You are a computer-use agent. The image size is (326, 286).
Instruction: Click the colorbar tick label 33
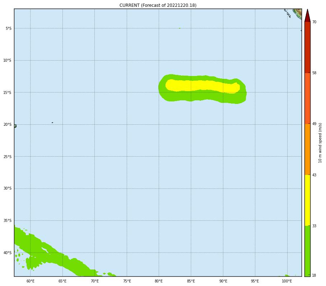[314, 226]
